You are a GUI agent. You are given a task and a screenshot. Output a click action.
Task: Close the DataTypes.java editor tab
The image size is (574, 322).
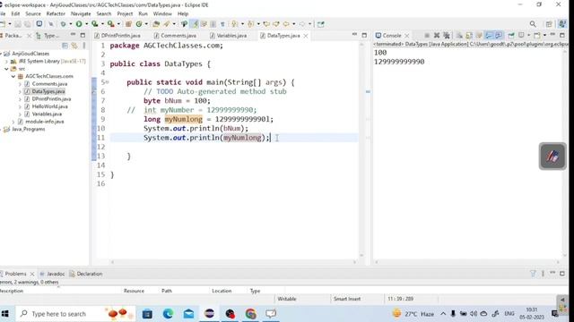306,36
